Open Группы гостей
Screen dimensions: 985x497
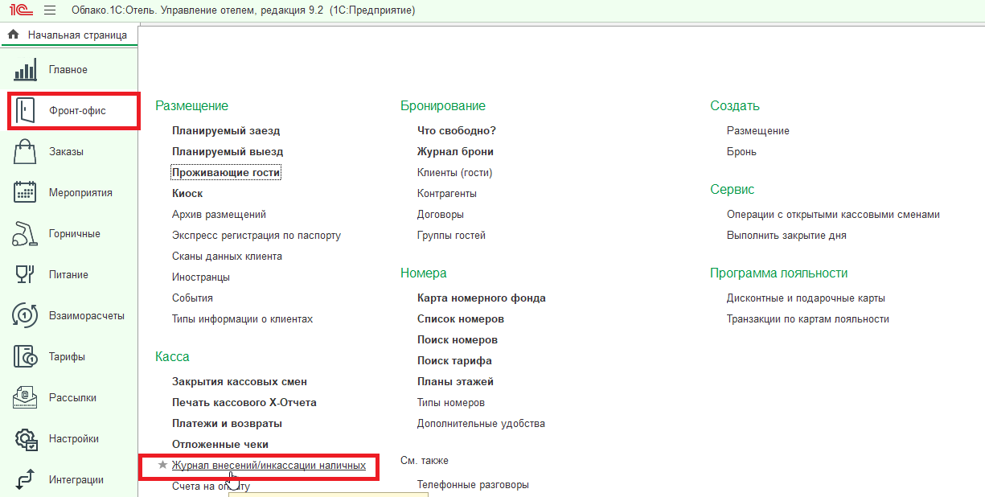point(451,235)
